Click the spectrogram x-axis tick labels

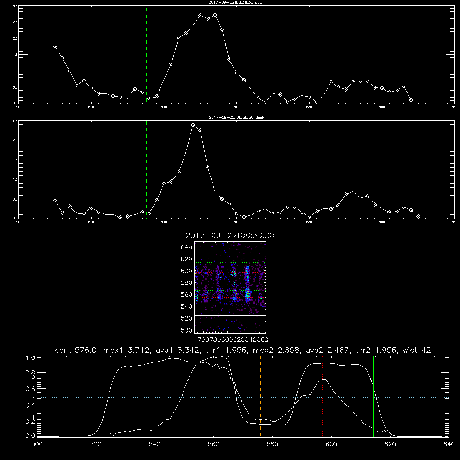click(x=233, y=340)
